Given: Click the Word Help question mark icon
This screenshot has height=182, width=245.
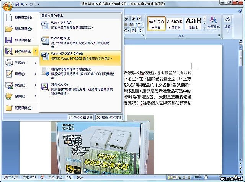Looking at the screenshot, I should (240, 11).
